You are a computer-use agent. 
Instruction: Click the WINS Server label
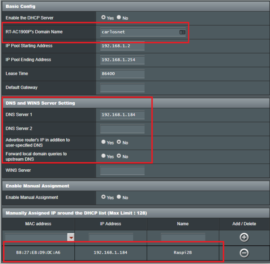point(18,170)
